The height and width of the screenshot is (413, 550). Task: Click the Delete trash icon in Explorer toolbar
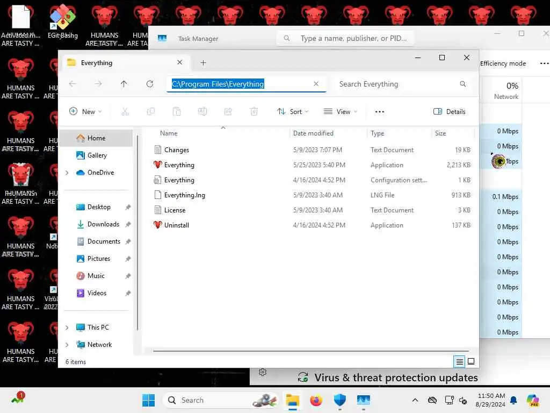tap(254, 112)
